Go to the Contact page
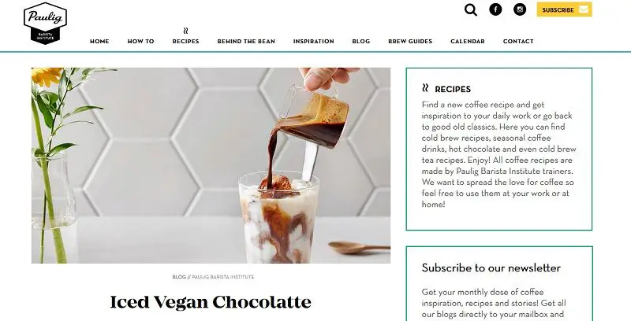This screenshot has width=631, height=321. 518,42
